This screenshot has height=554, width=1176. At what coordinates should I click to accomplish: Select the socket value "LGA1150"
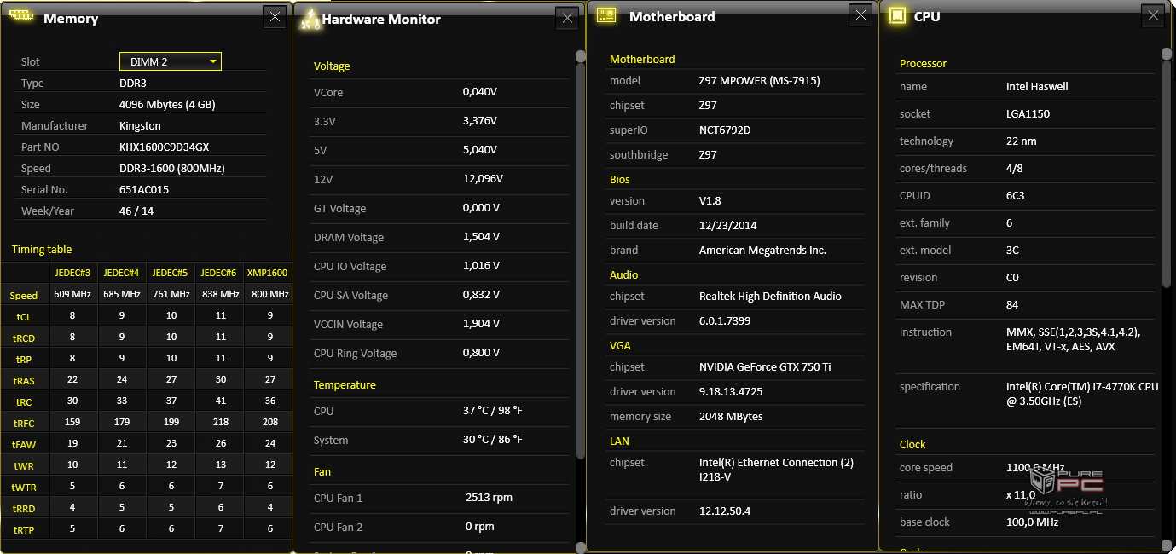tap(1028, 113)
